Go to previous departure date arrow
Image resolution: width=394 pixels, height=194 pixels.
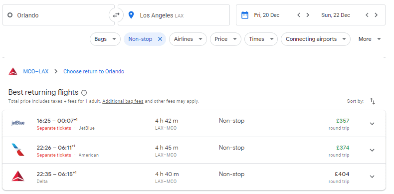(x=299, y=15)
